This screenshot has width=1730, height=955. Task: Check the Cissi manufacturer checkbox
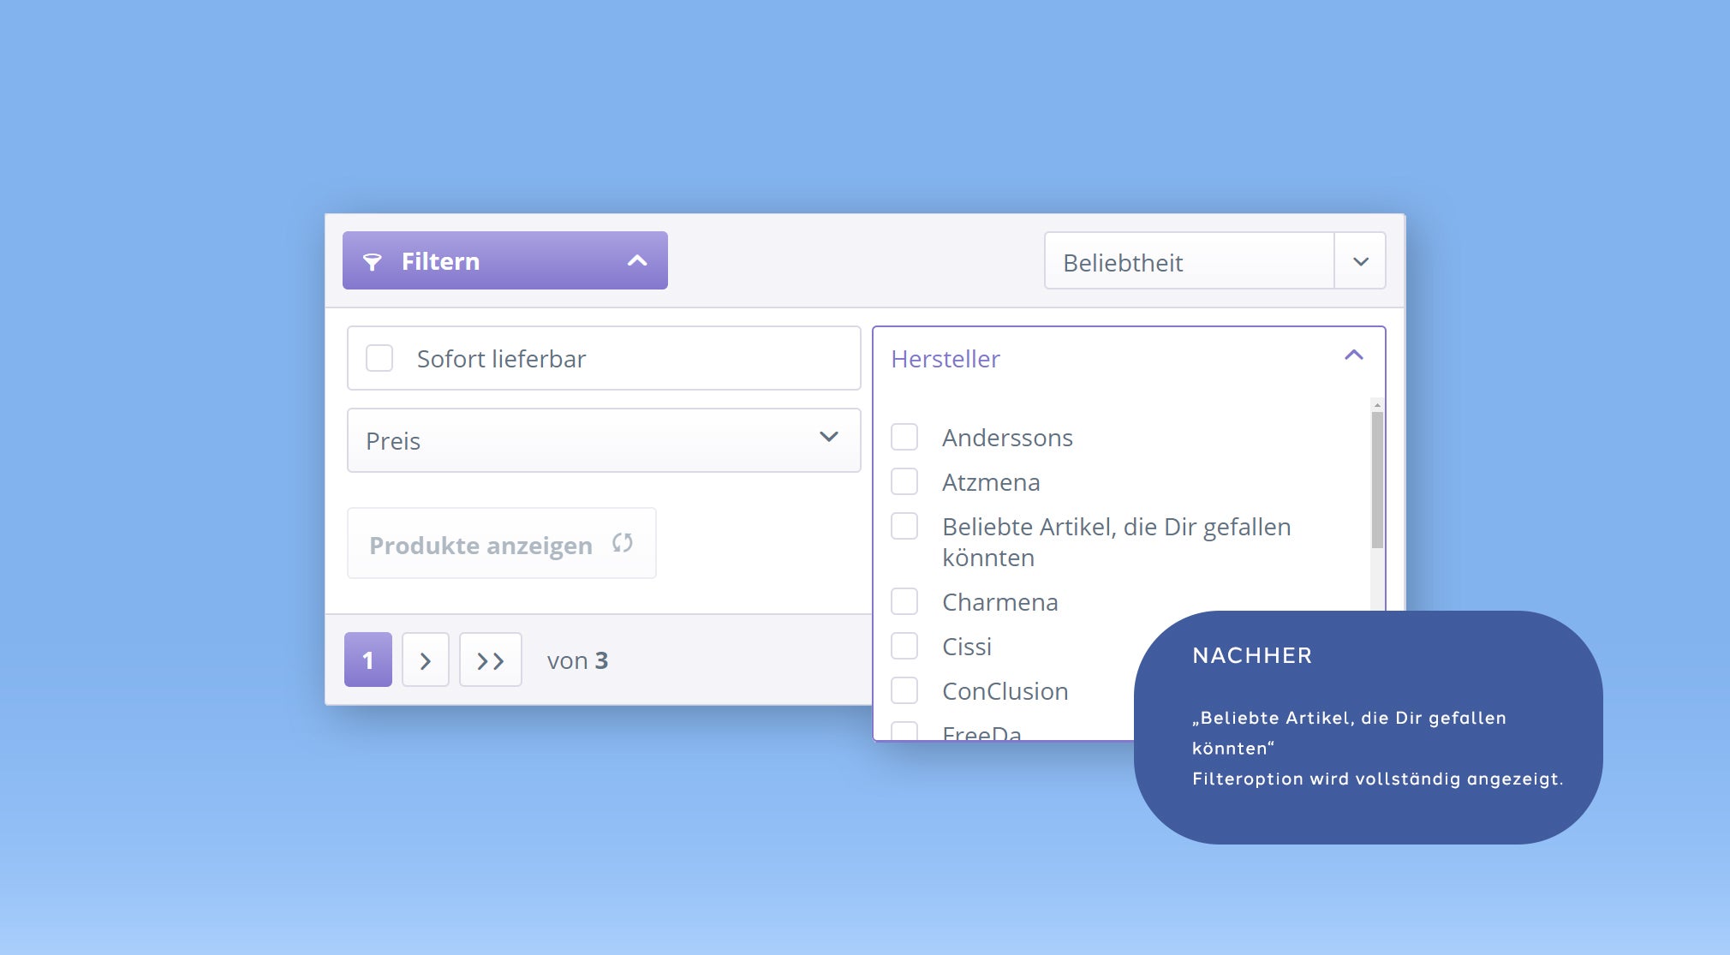pyautogui.click(x=904, y=646)
